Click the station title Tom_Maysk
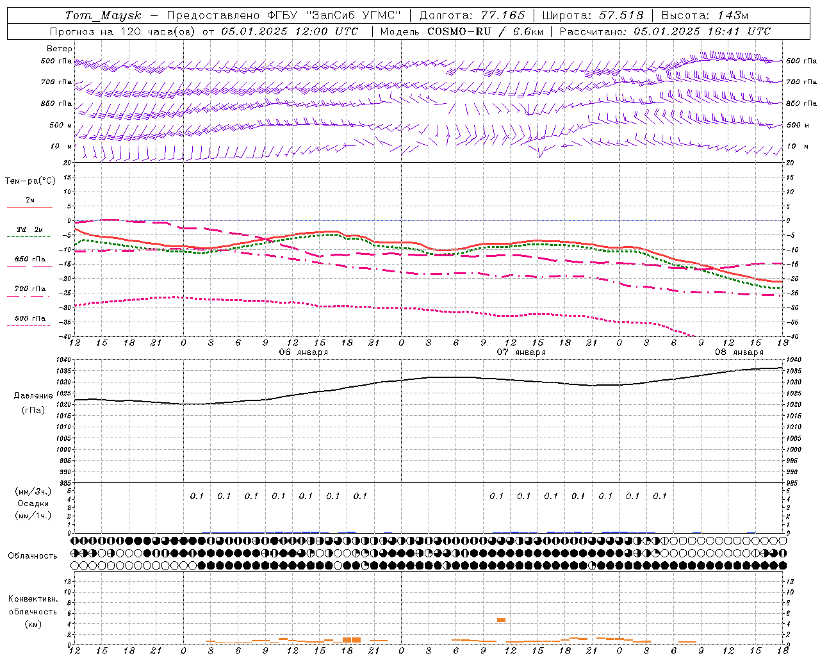 coord(103,15)
